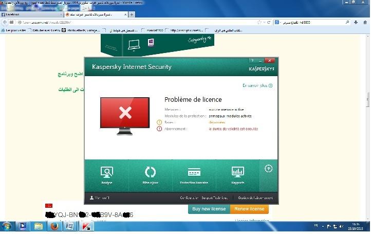Image resolution: width=371 pixels, height=234 pixels.
Task: Open the Photo effects bookmark
Action: (81, 30)
